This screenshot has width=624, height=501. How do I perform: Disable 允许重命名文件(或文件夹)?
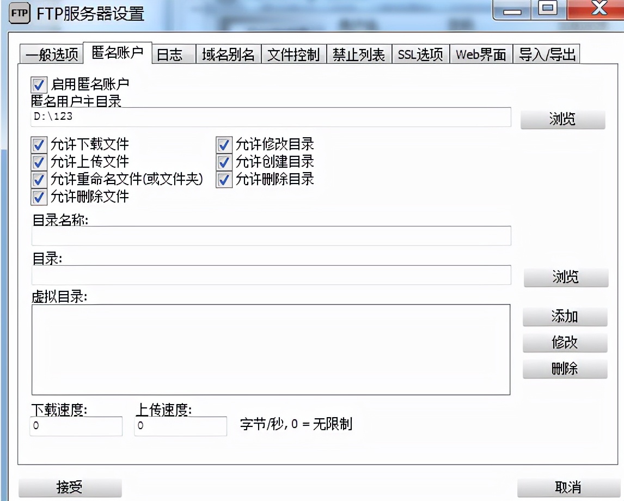(x=39, y=180)
